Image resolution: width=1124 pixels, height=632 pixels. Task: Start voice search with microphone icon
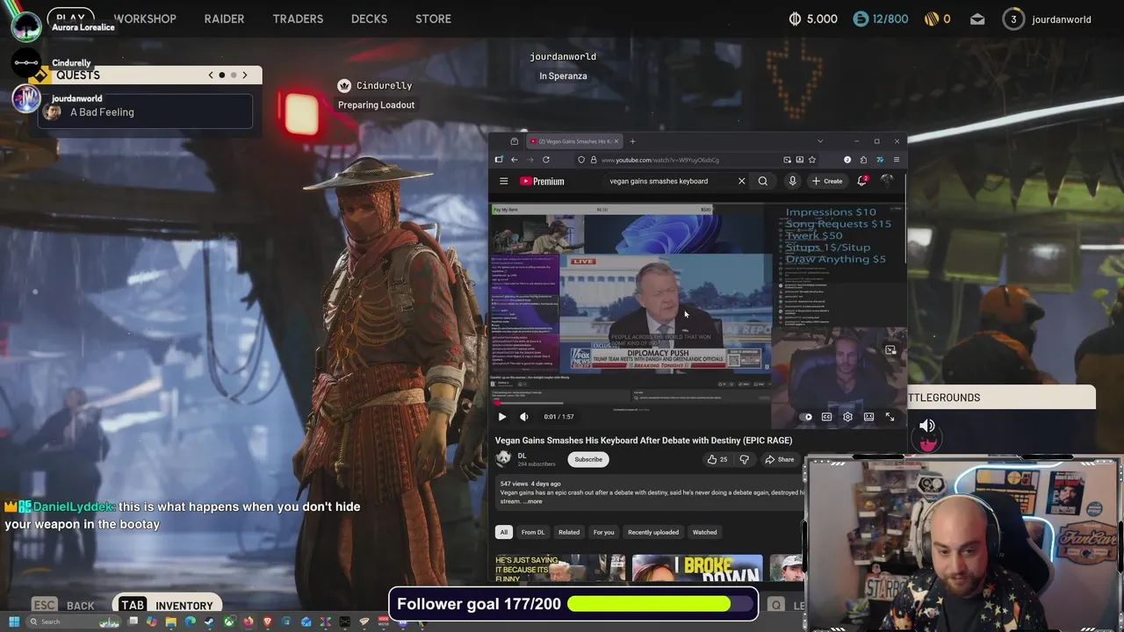coord(792,181)
